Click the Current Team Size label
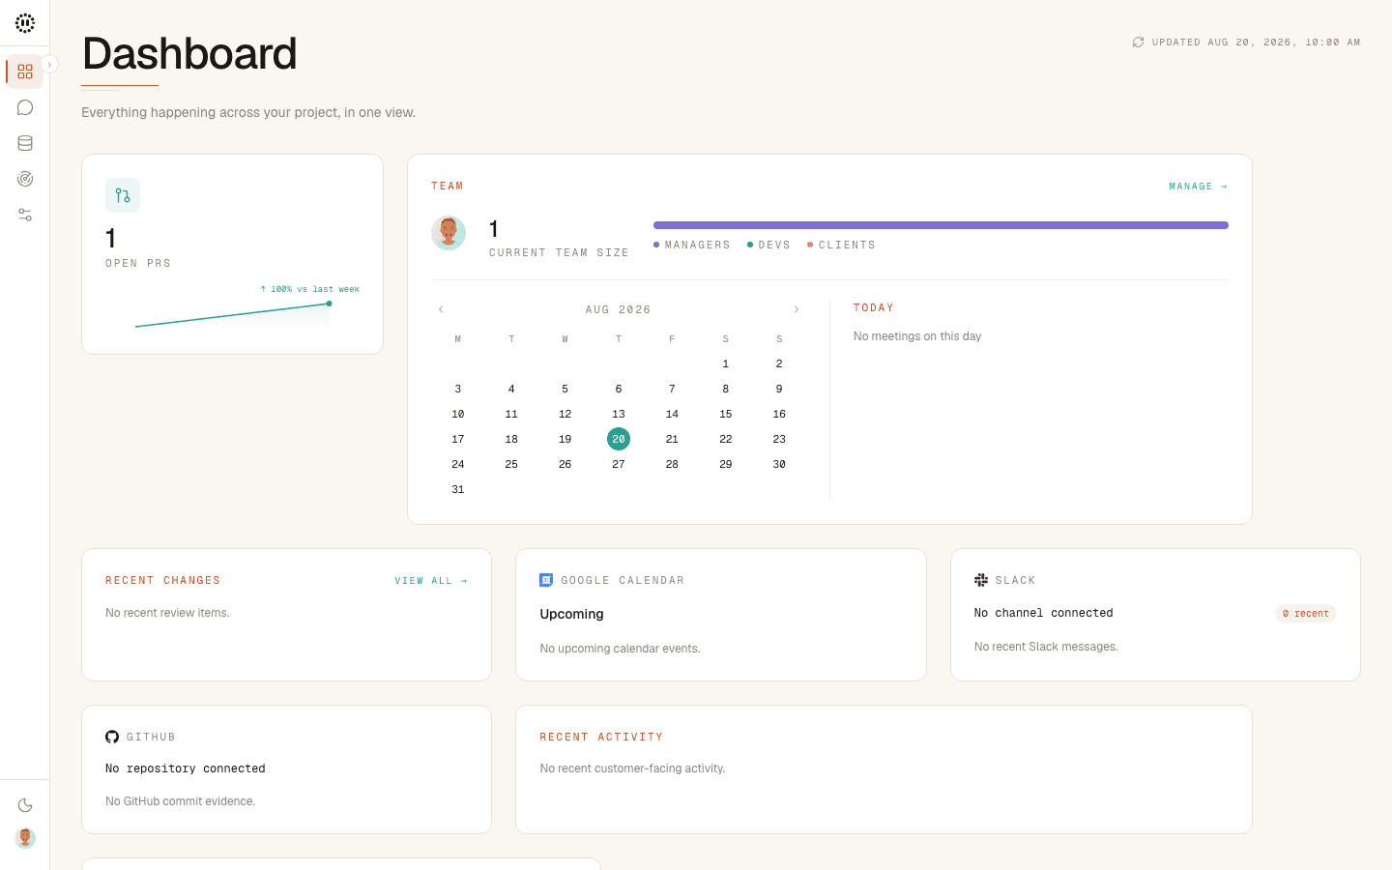The width and height of the screenshot is (1392, 870). (x=559, y=252)
